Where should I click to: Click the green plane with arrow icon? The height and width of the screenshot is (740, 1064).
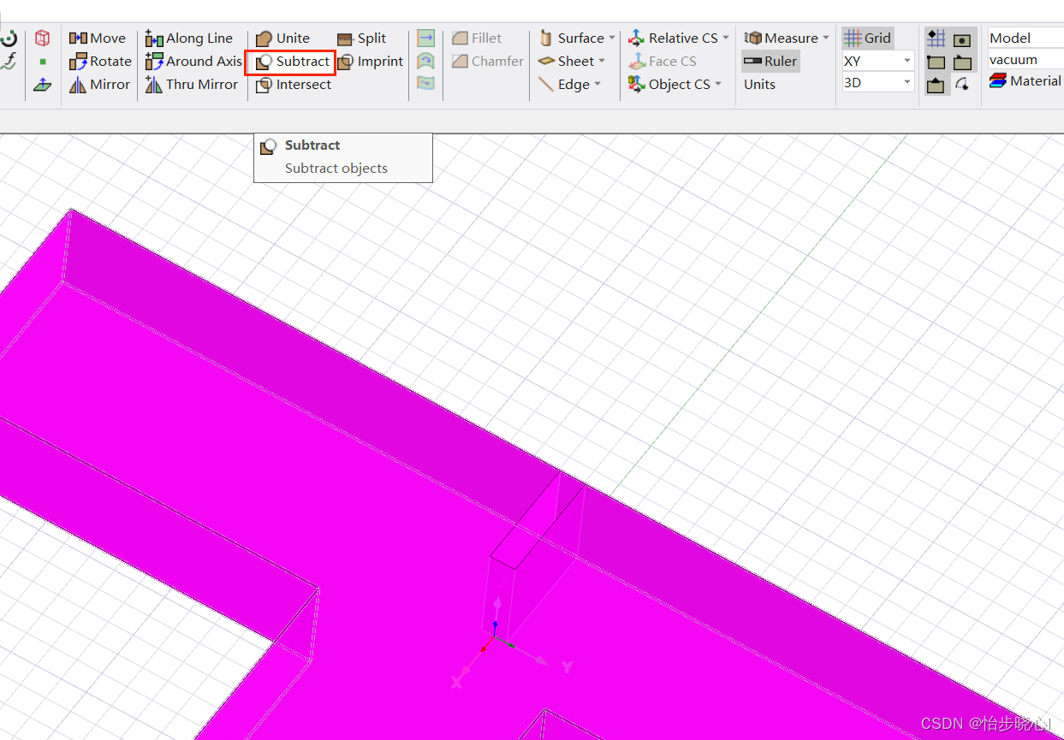point(43,85)
